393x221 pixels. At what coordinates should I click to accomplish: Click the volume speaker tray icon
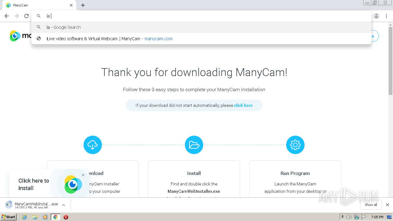(349, 217)
